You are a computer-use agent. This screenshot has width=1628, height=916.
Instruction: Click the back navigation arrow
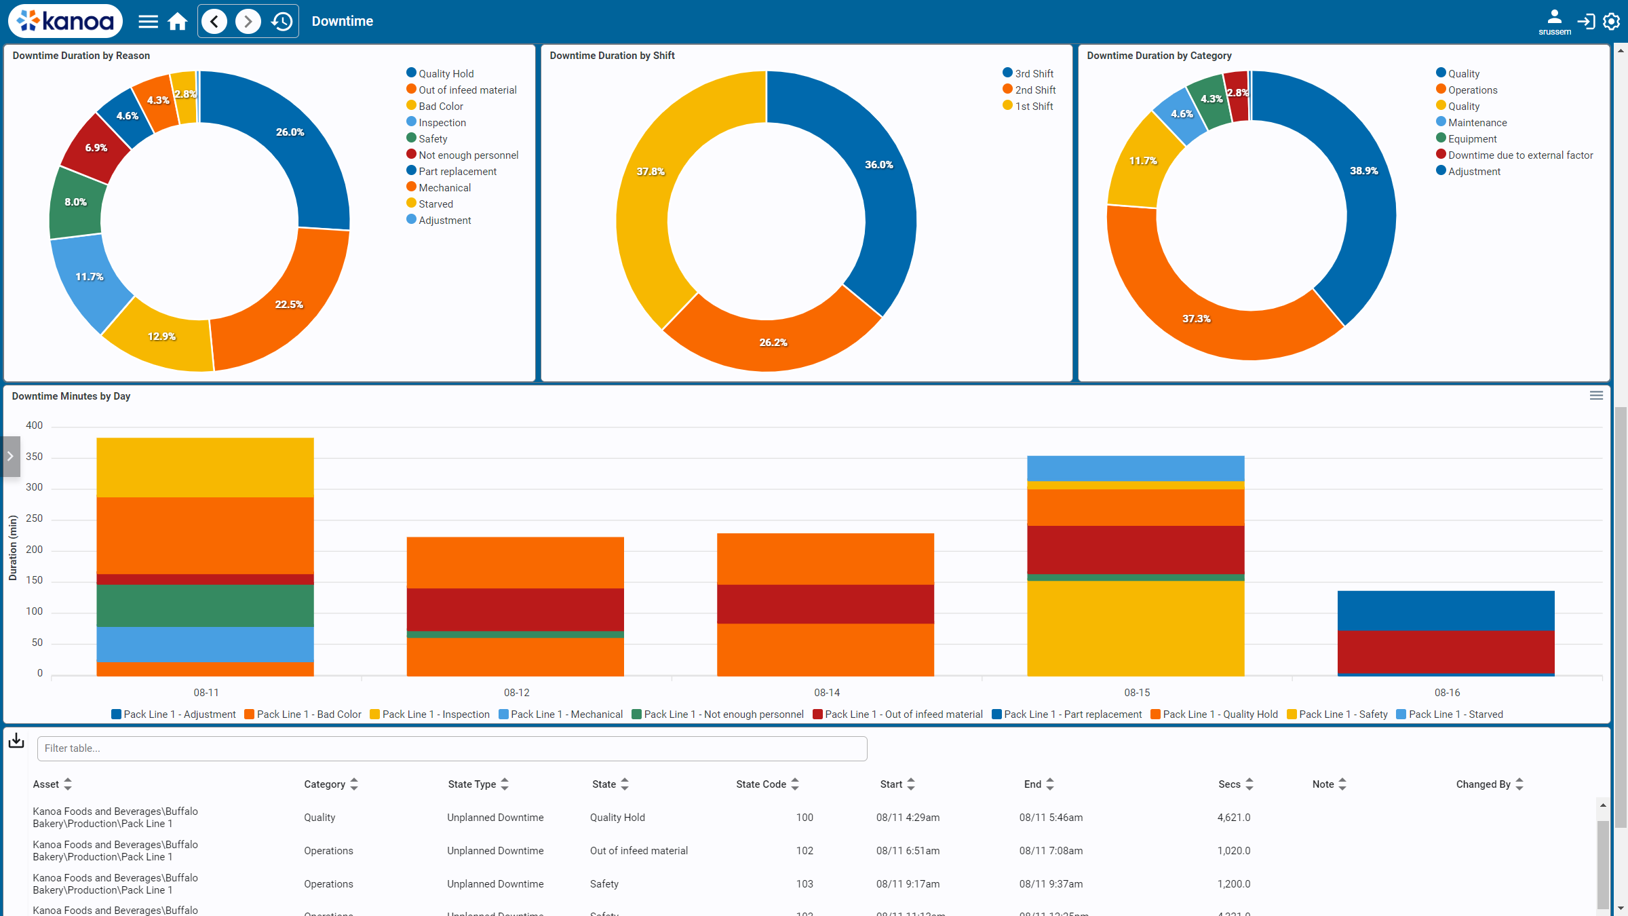214,22
